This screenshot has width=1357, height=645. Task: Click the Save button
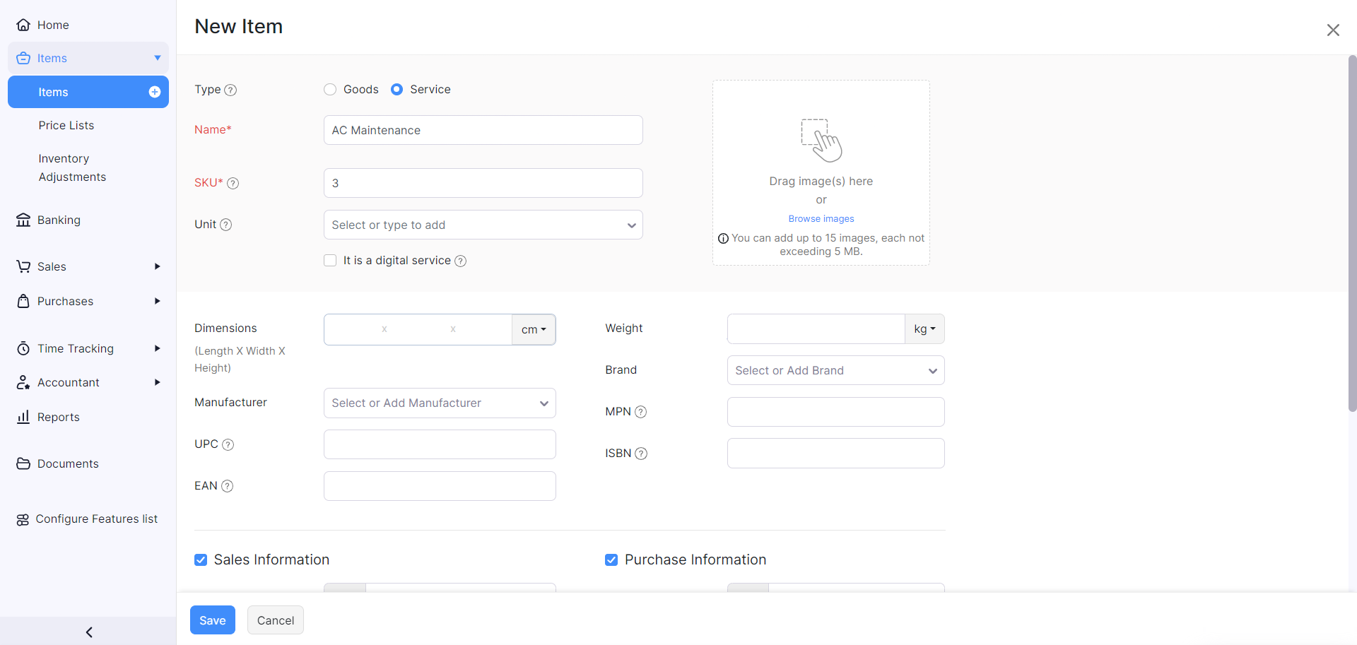tap(212, 620)
